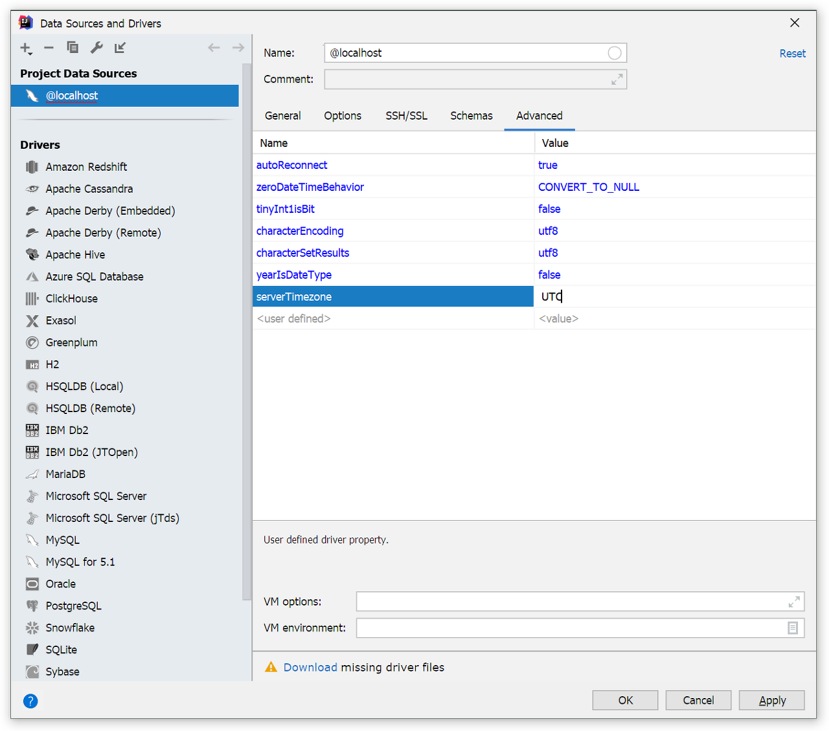Screen dimensions: 829x731
Task: Go forward with right arrow
Action: [x=238, y=47]
